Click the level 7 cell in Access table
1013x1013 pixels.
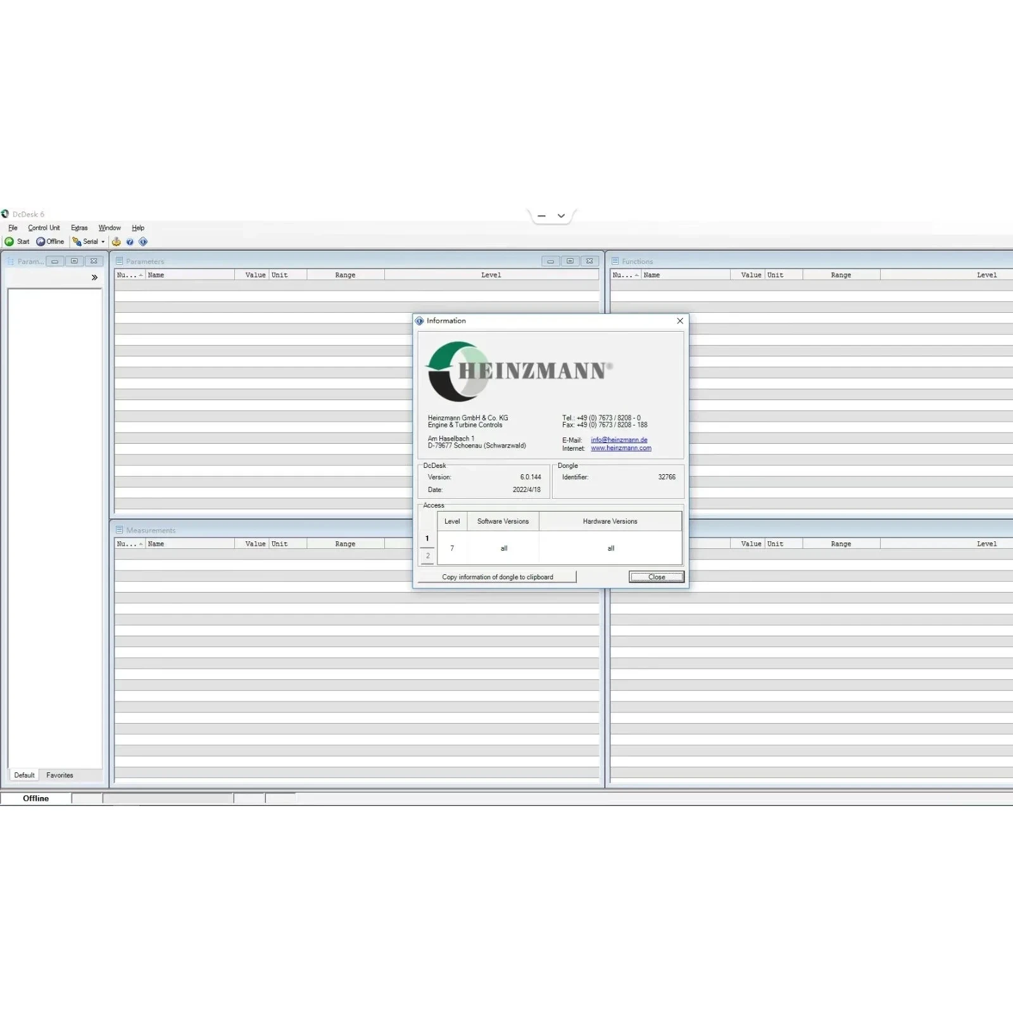tap(452, 548)
